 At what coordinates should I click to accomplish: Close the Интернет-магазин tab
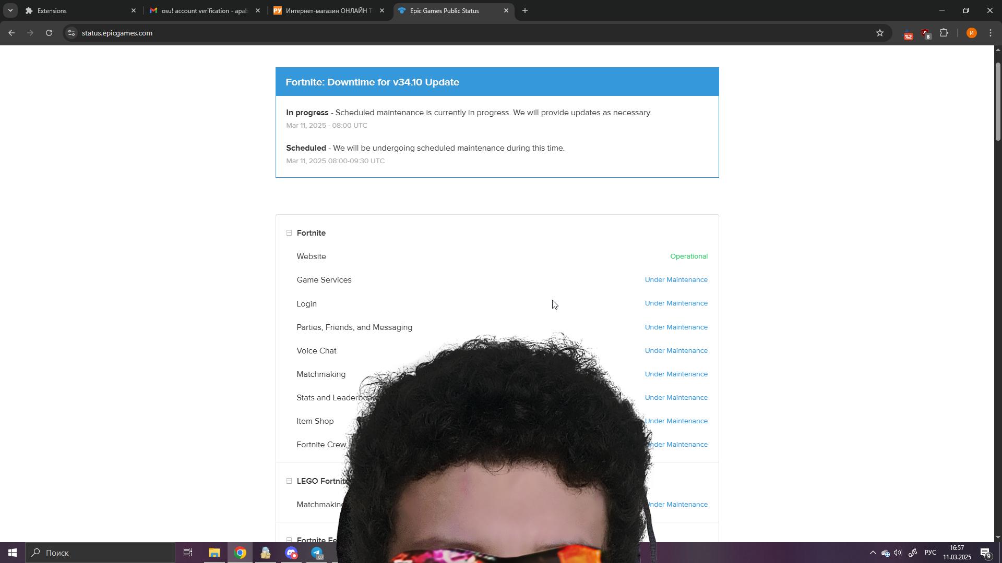coord(381,10)
